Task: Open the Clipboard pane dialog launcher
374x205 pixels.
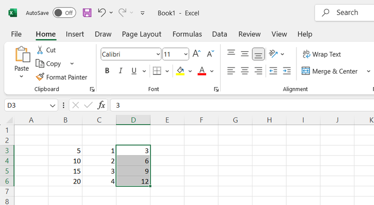Action: click(x=92, y=89)
